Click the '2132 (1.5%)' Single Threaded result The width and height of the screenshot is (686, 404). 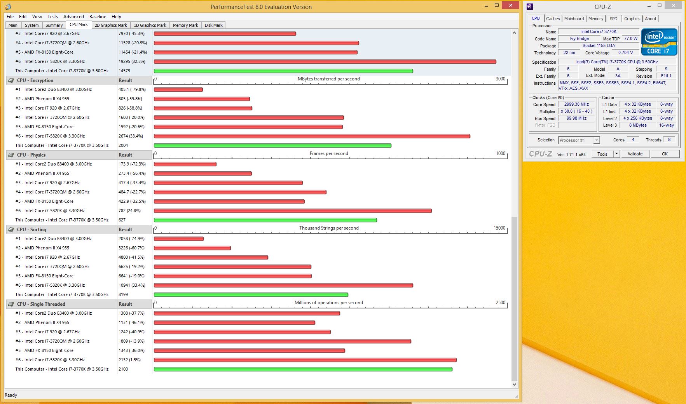point(129,360)
